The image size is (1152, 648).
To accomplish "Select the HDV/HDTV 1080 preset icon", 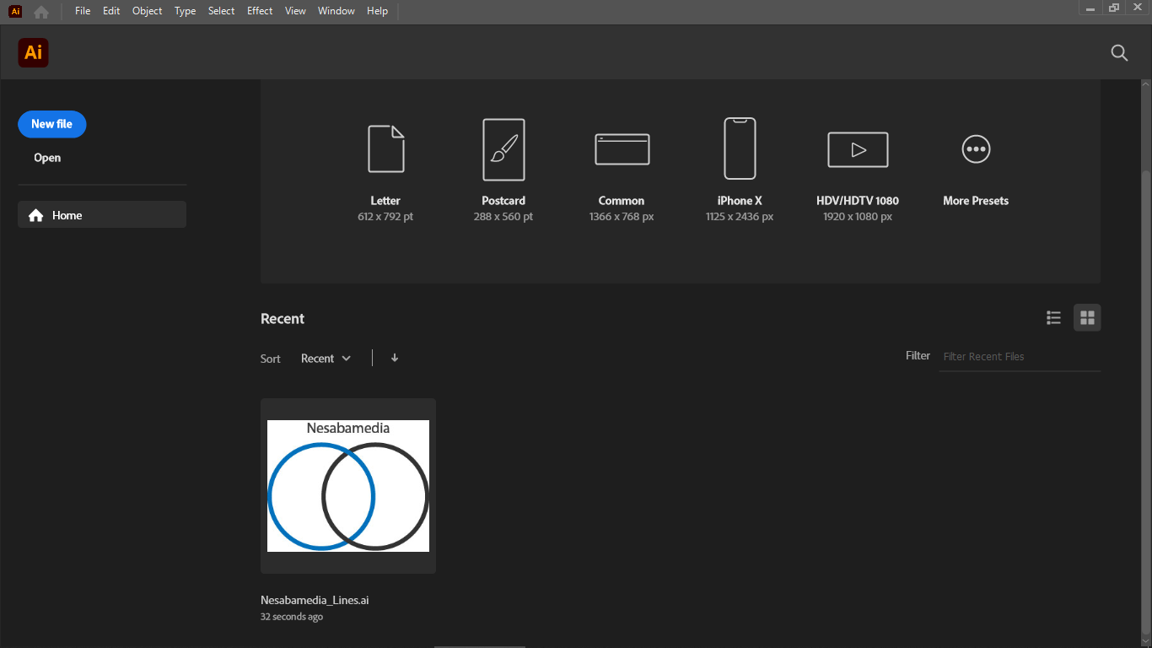I will point(858,149).
